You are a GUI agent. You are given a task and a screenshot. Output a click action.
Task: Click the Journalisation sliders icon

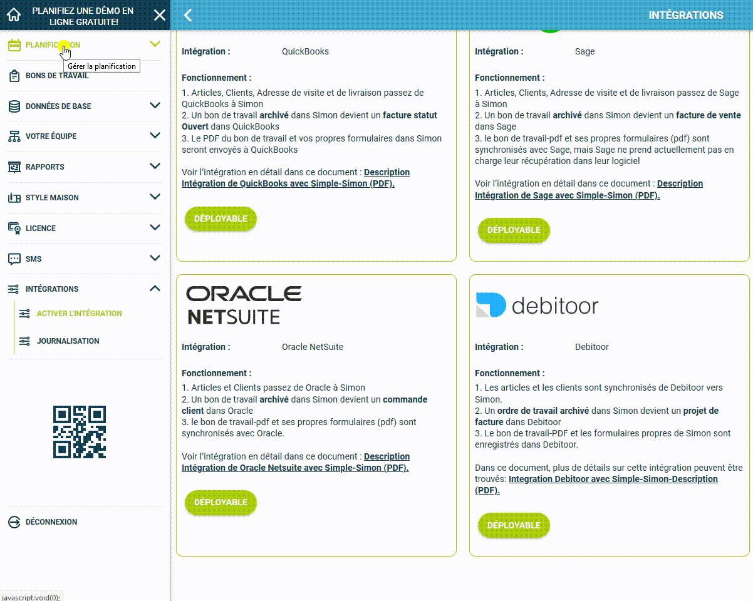click(24, 341)
